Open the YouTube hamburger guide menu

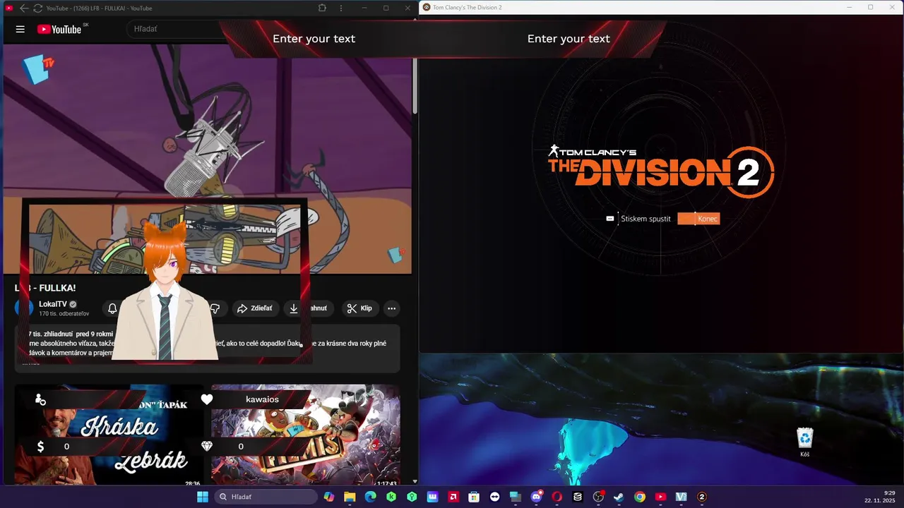click(20, 29)
